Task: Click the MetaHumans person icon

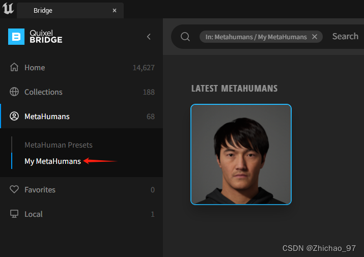Action: point(14,116)
